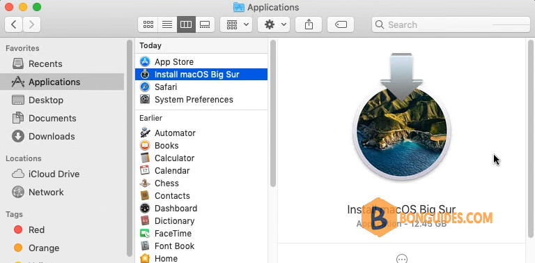
Task: Select Install macOS Big Sur in the list
Action: (x=201, y=75)
